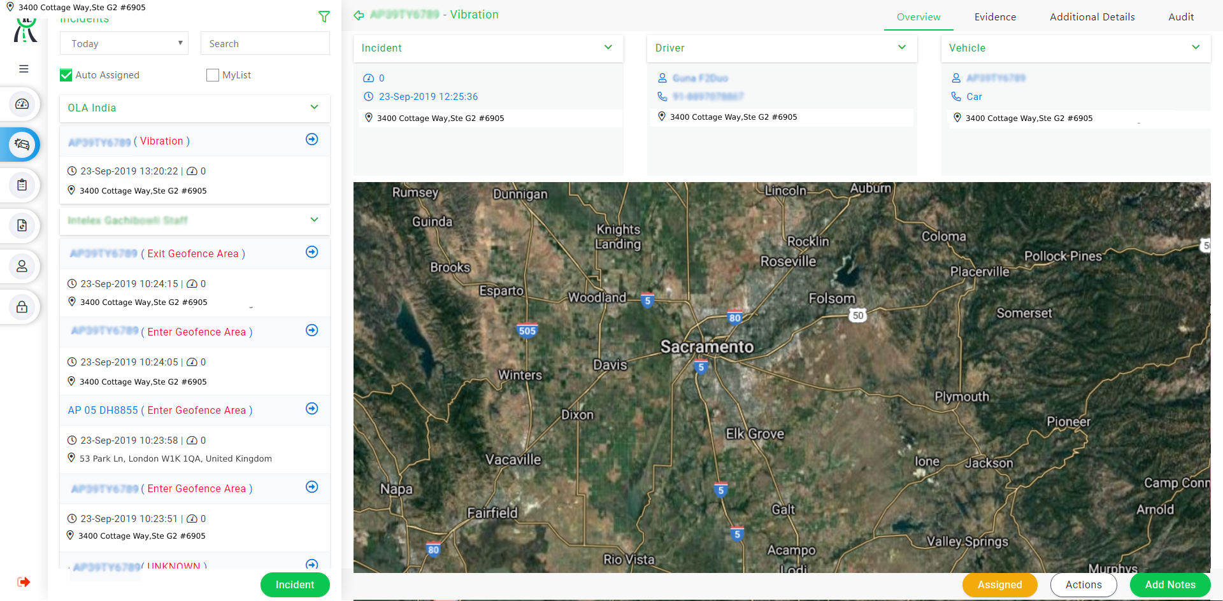This screenshot has width=1223, height=601.
Task: Click the green Incident button
Action: (295, 584)
